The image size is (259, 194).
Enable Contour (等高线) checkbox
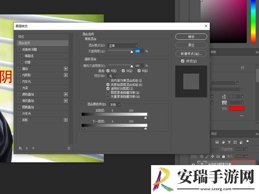[x=22, y=56]
